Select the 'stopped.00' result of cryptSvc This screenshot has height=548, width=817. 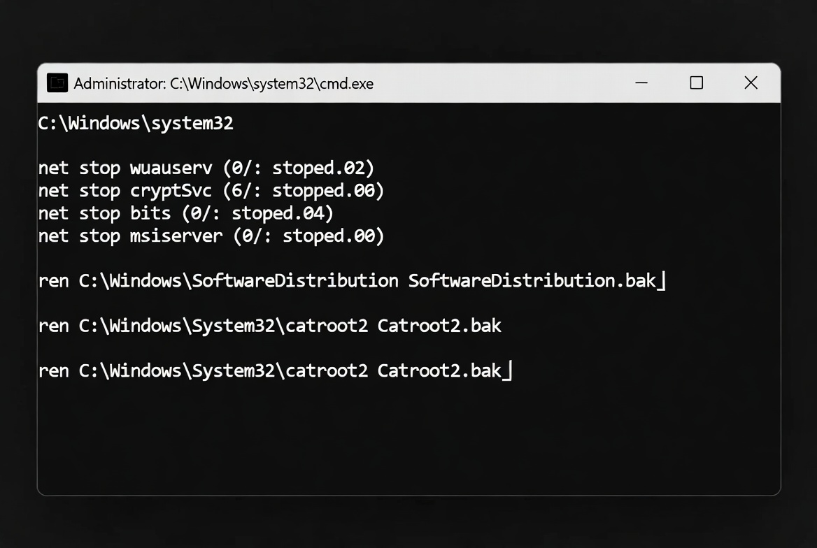pyautogui.click(x=324, y=190)
